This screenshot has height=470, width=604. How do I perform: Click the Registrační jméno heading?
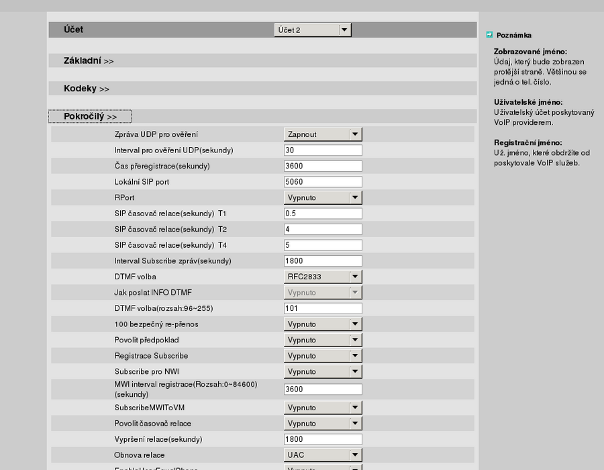pyautogui.click(x=527, y=142)
